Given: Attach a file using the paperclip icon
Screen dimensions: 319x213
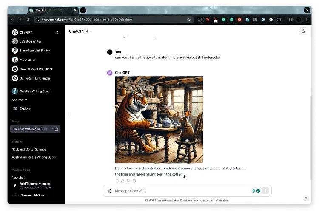Looking at the screenshot, I should (x=109, y=191).
